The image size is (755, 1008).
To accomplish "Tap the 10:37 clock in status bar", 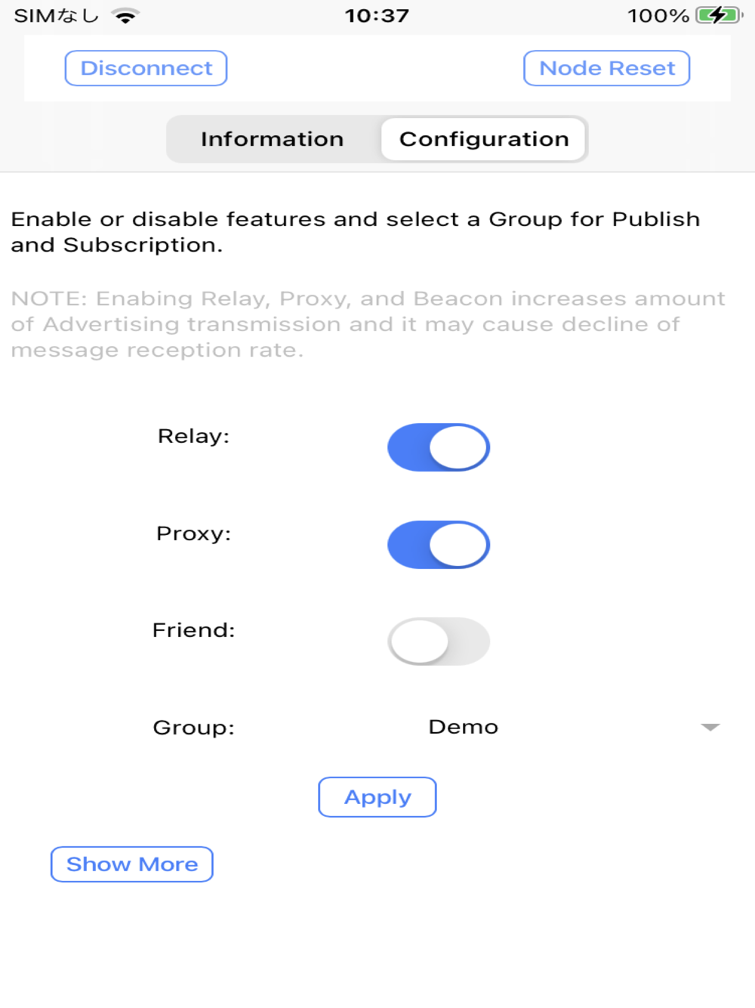I will (377, 16).
